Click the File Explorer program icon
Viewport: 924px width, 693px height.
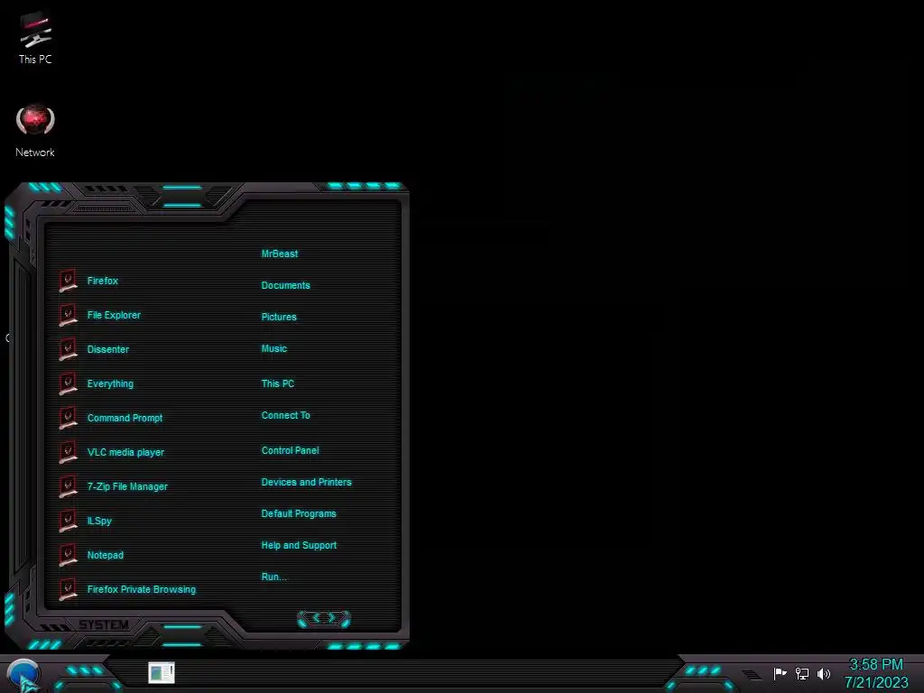pos(69,315)
